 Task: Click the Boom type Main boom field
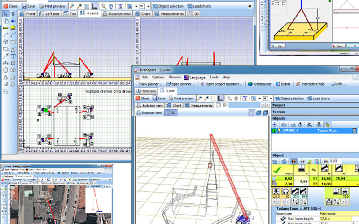pos(339,214)
